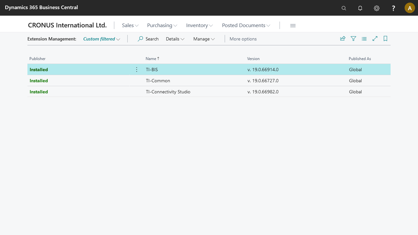Sort by the Version column header
This screenshot has height=235, width=418.
(x=253, y=59)
